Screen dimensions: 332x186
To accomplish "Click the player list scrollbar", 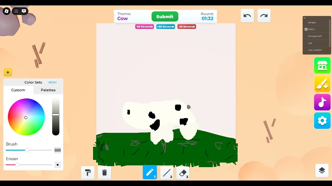I will click(x=330, y=33).
